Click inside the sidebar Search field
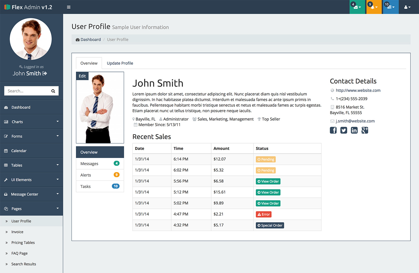 point(27,91)
